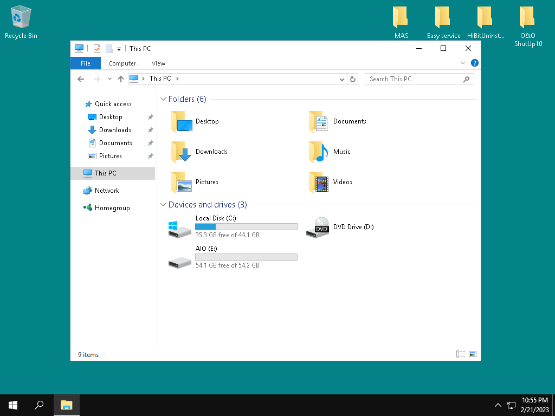
Task: Click the Refresh button beside address bar
Action: click(x=353, y=79)
